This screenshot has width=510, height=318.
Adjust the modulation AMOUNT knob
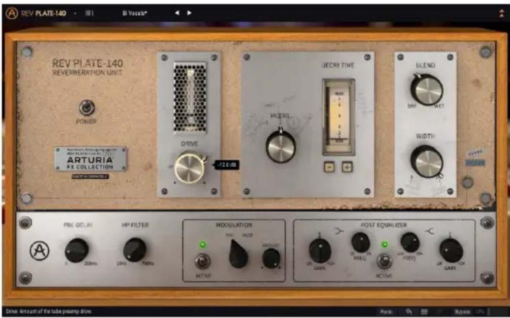point(271,259)
